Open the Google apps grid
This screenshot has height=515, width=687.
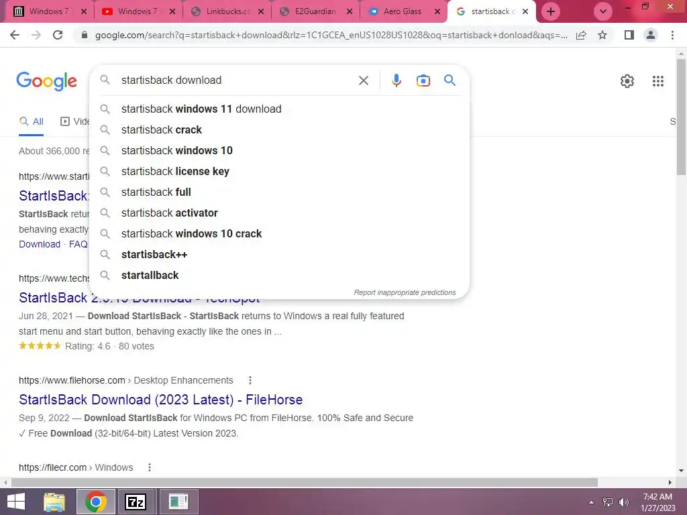tap(658, 81)
